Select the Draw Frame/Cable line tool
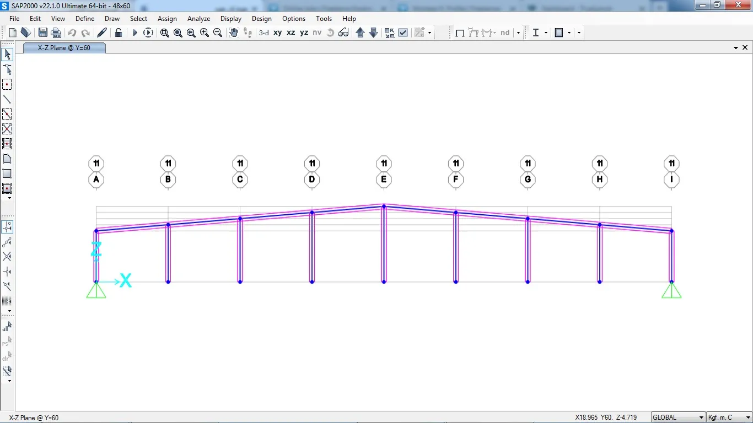Image resolution: width=753 pixels, height=423 pixels. 7,99
